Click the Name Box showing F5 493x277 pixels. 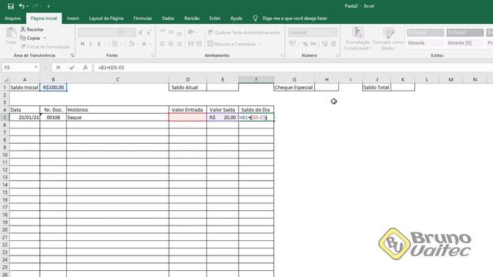tap(18, 68)
